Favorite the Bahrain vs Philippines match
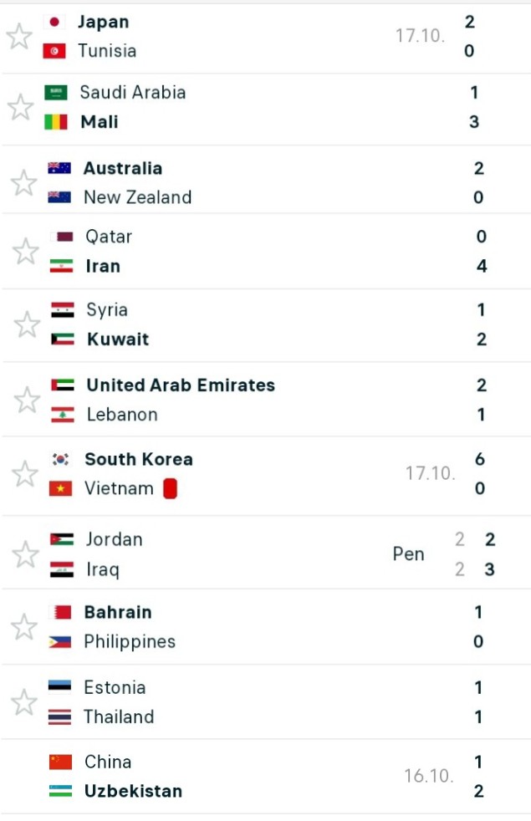This screenshot has width=531, height=821. pyautogui.click(x=24, y=627)
